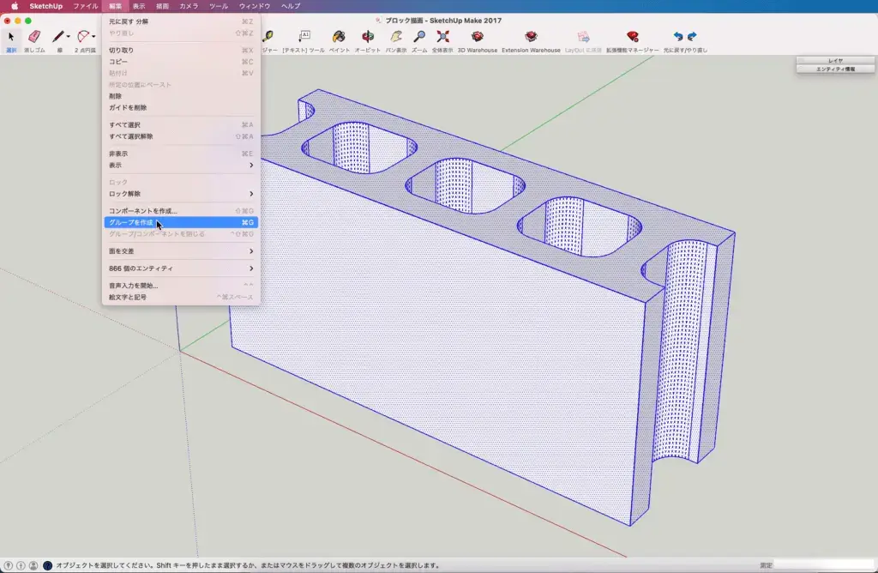Open the 表示 menu in menu bar
878x573 pixels.
pos(139,6)
